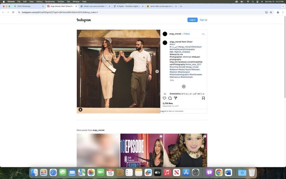Save post with bookmark icon
The image size is (286, 179).
pyautogui.click(x=203, y=98)
